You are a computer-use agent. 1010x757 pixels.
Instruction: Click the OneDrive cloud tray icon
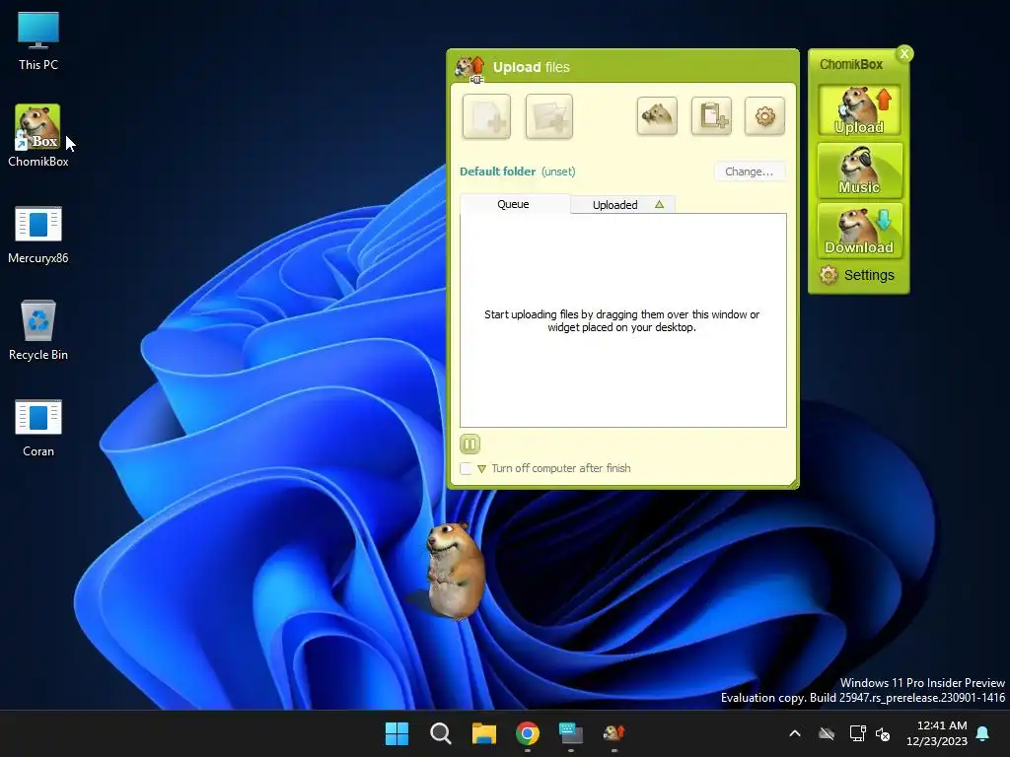[x=827, y=733]
